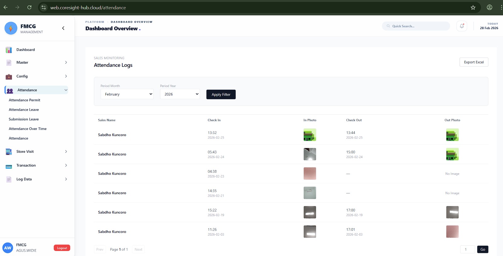Click the Apply Filter button
Image resolution: width=503 pixels, height=256 pixels.
pyautogui.click(x=221, y=94)
